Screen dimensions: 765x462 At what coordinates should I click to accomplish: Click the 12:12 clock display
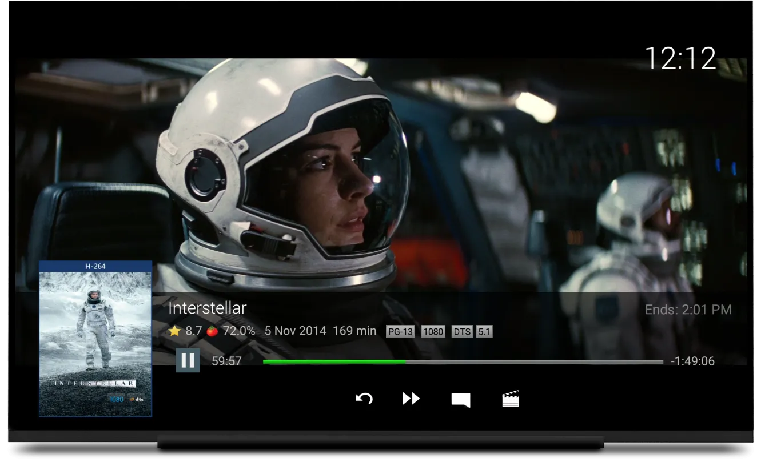(x=680, y=58)
